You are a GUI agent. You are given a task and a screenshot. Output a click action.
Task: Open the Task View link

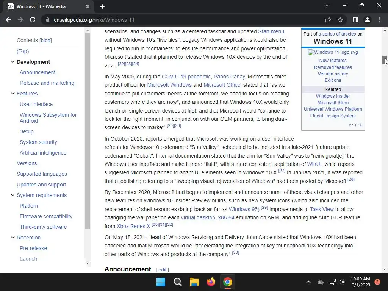click(322, 209)
